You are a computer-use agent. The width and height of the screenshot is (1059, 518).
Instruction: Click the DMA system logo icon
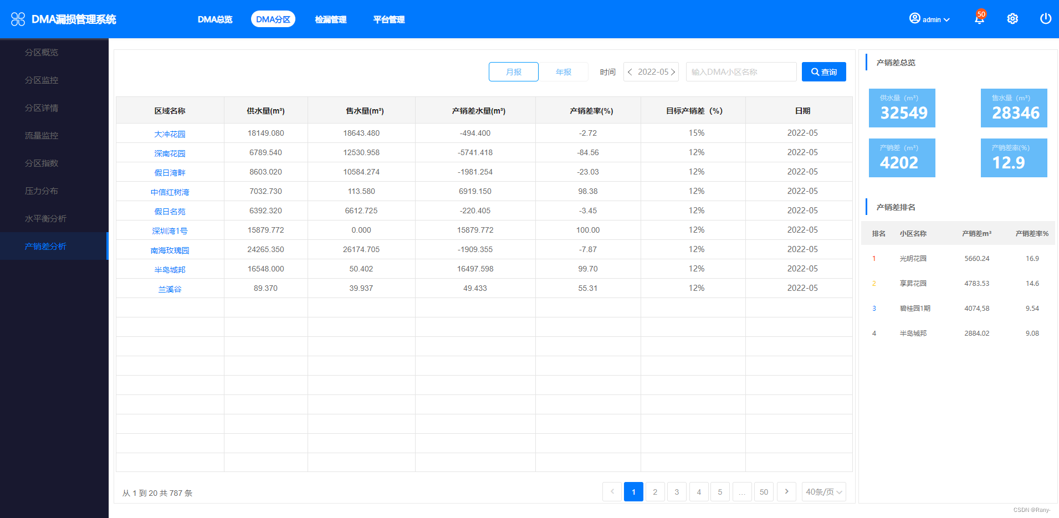(x=18, y=19)
